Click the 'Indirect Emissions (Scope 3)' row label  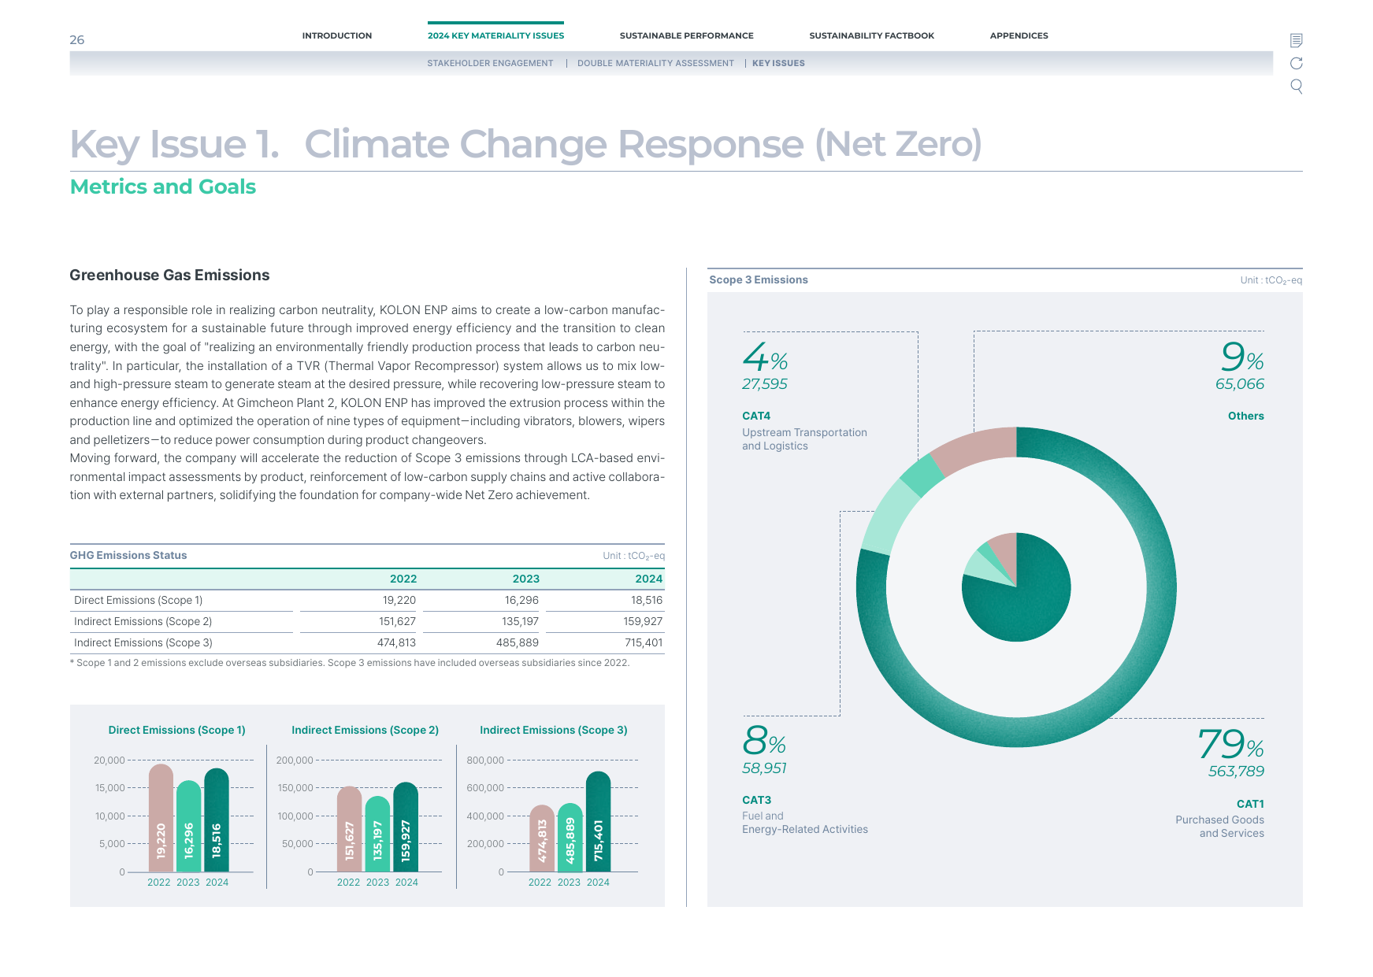(143, 642)
